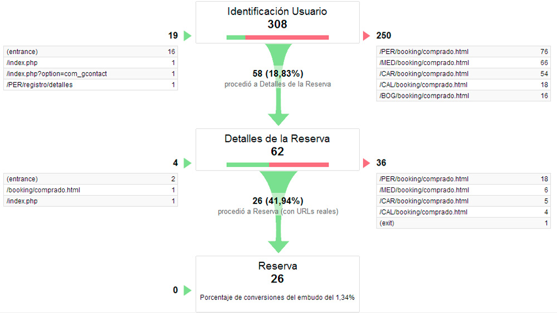Click the Detalles de la Reserva progress bar
This screenshot has width=557, height=313.
pos(277,165)
